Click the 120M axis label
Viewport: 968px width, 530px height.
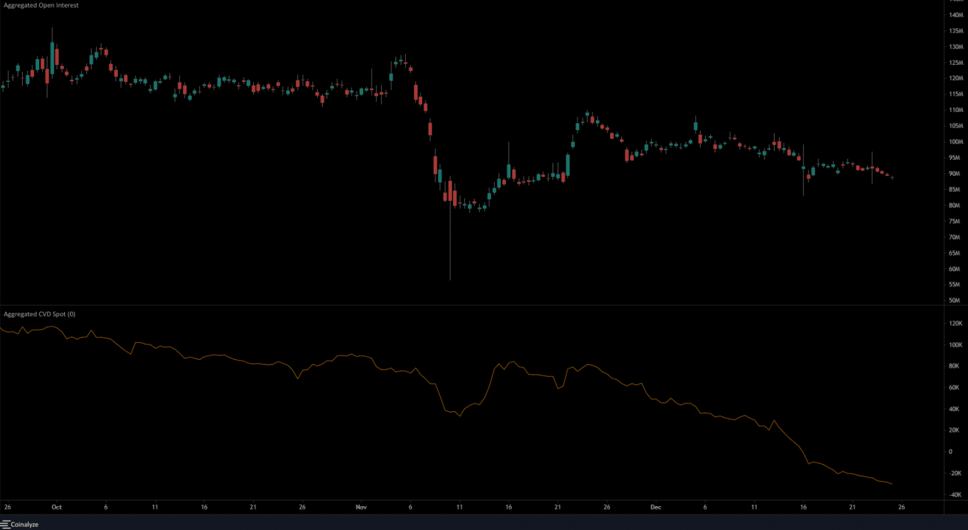pos(955,78)
